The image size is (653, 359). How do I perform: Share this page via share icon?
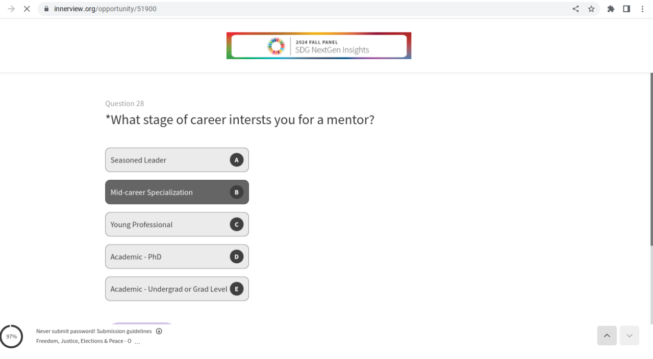pyautogui.click(x=575, y=9)
